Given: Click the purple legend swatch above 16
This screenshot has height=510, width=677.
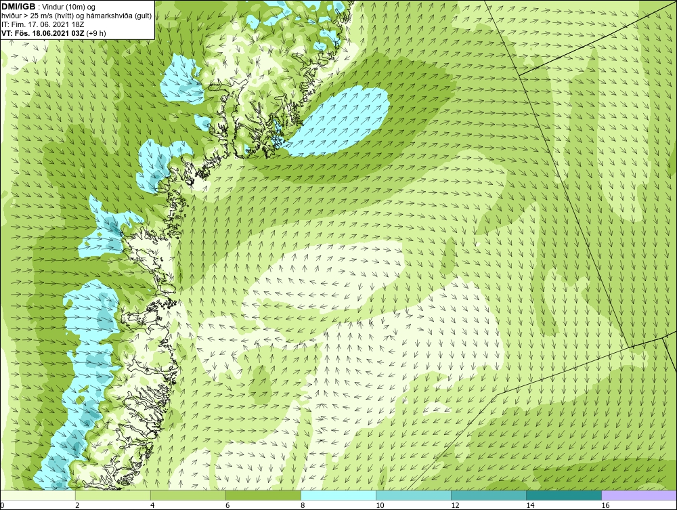Looking at the screenshot, I should tap(639, 495).
